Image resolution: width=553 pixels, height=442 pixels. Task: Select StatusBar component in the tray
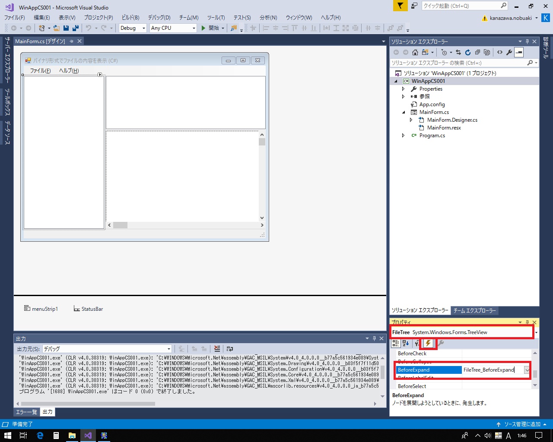click(x=88, y=309)
